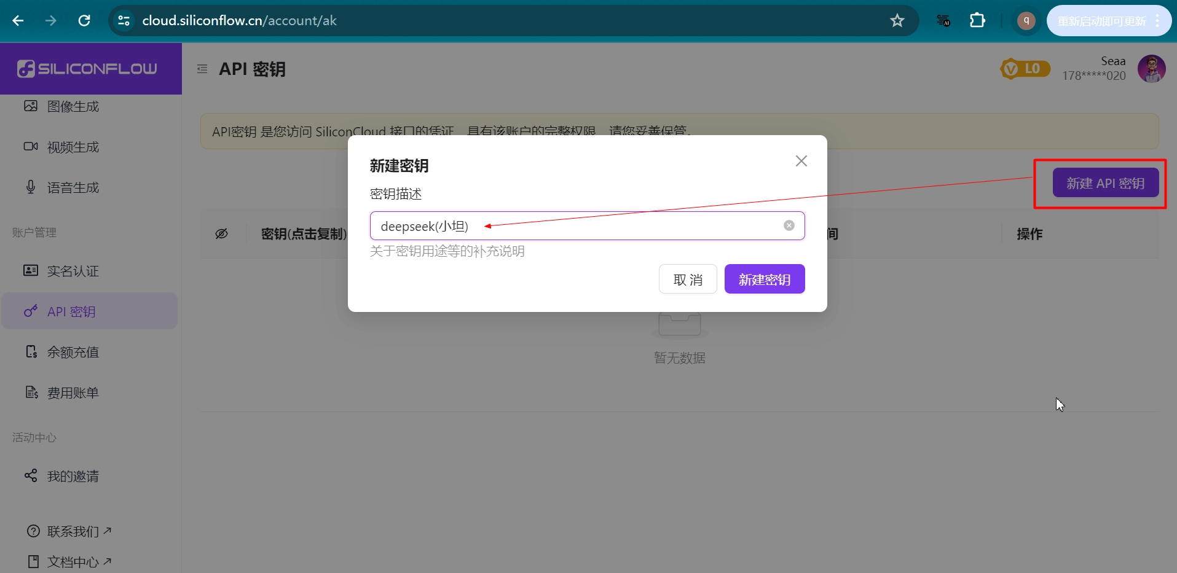Click the 178*****020 phone number text

[1094, 76]
